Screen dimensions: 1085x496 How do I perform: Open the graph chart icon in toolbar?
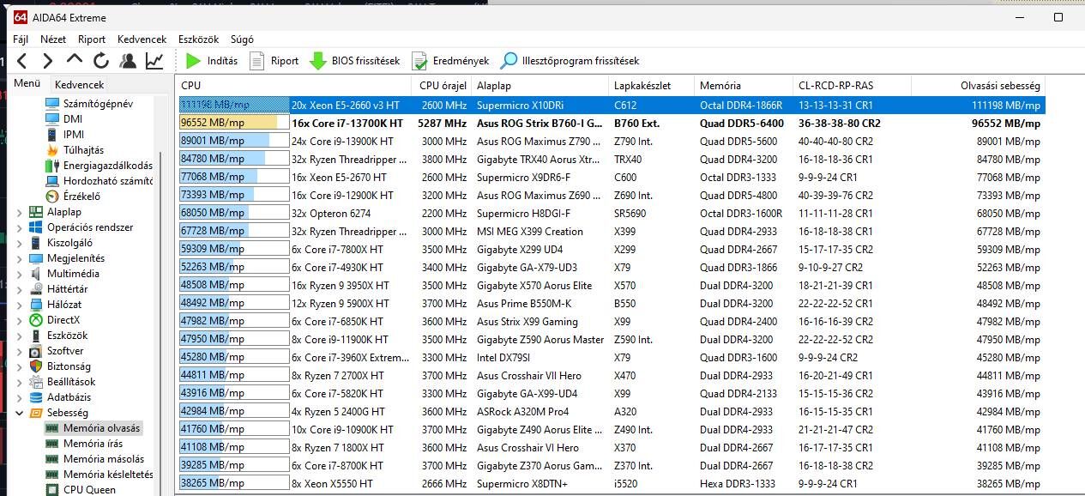click(154, 61)
